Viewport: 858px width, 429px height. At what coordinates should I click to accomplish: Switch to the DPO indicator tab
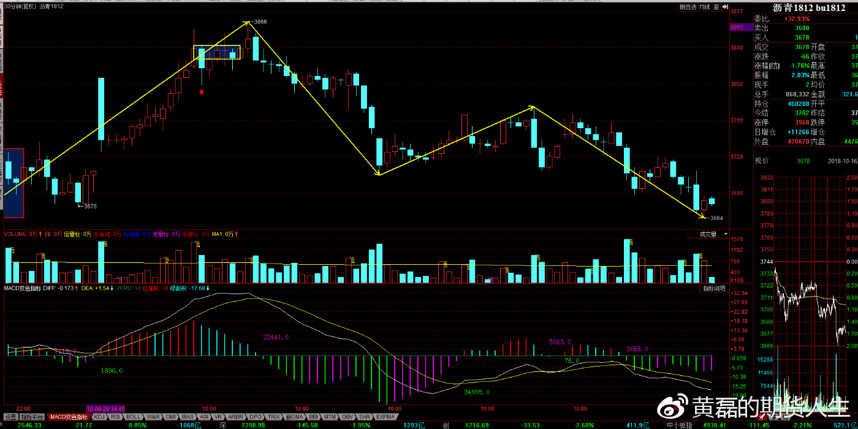point(256,417)
